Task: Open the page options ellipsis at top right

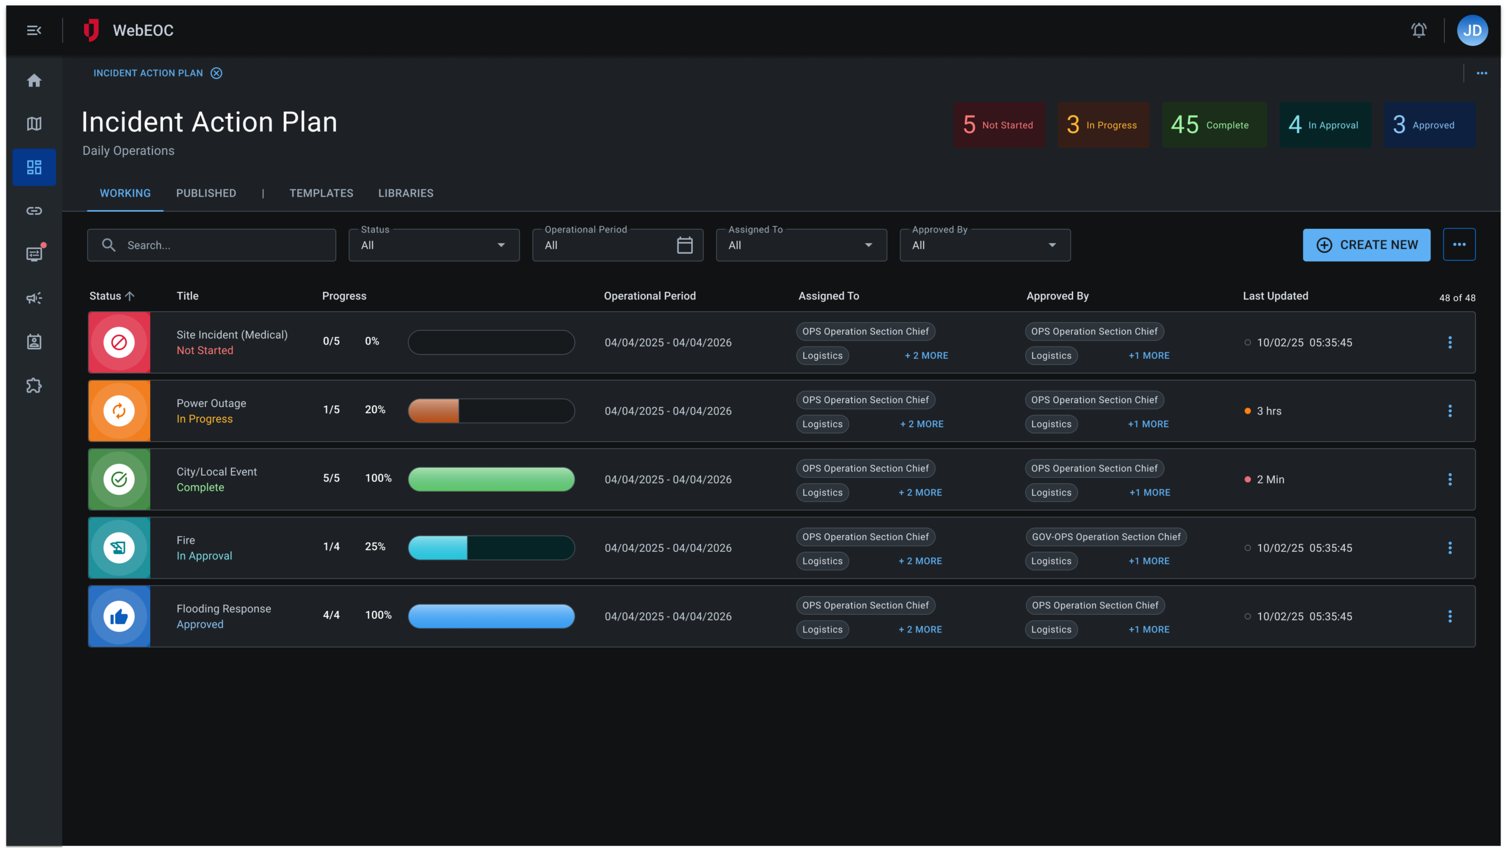Action: pos(1481,73)
